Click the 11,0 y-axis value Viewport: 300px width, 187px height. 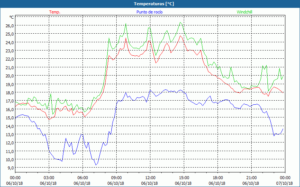click(10, 151)
